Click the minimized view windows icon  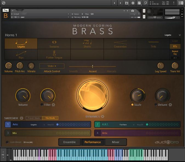pos(145,3)
